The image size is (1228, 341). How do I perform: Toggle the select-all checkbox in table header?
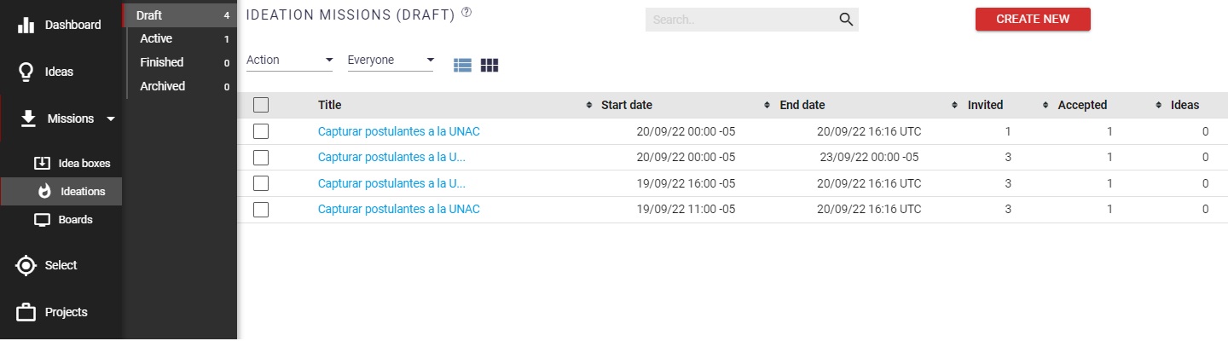261,105
